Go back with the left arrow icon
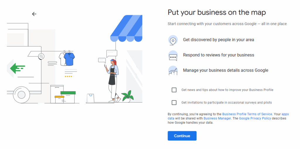Image resolution: width=300 pixels, height=149 pixels. pyautogui.click(x=34, y=14)
